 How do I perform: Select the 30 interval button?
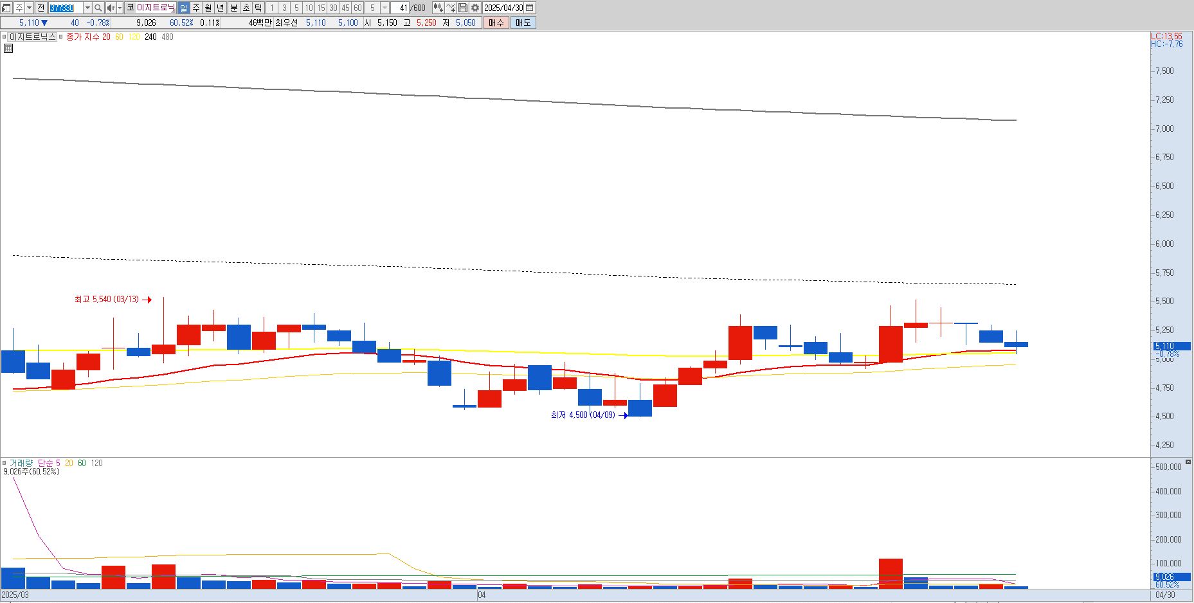pyautogui.click(x=333, y=8)
